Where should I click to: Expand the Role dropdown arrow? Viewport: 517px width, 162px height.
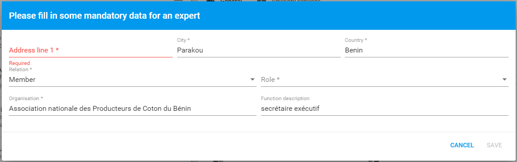click(x=505, y=80)
